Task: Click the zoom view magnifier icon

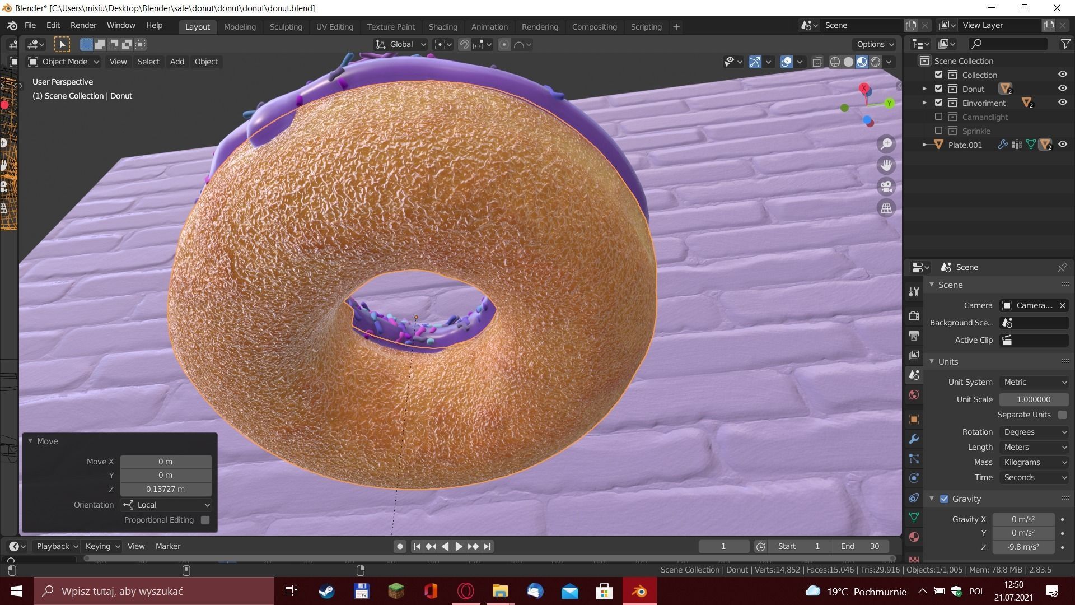Action: point(886,145)
